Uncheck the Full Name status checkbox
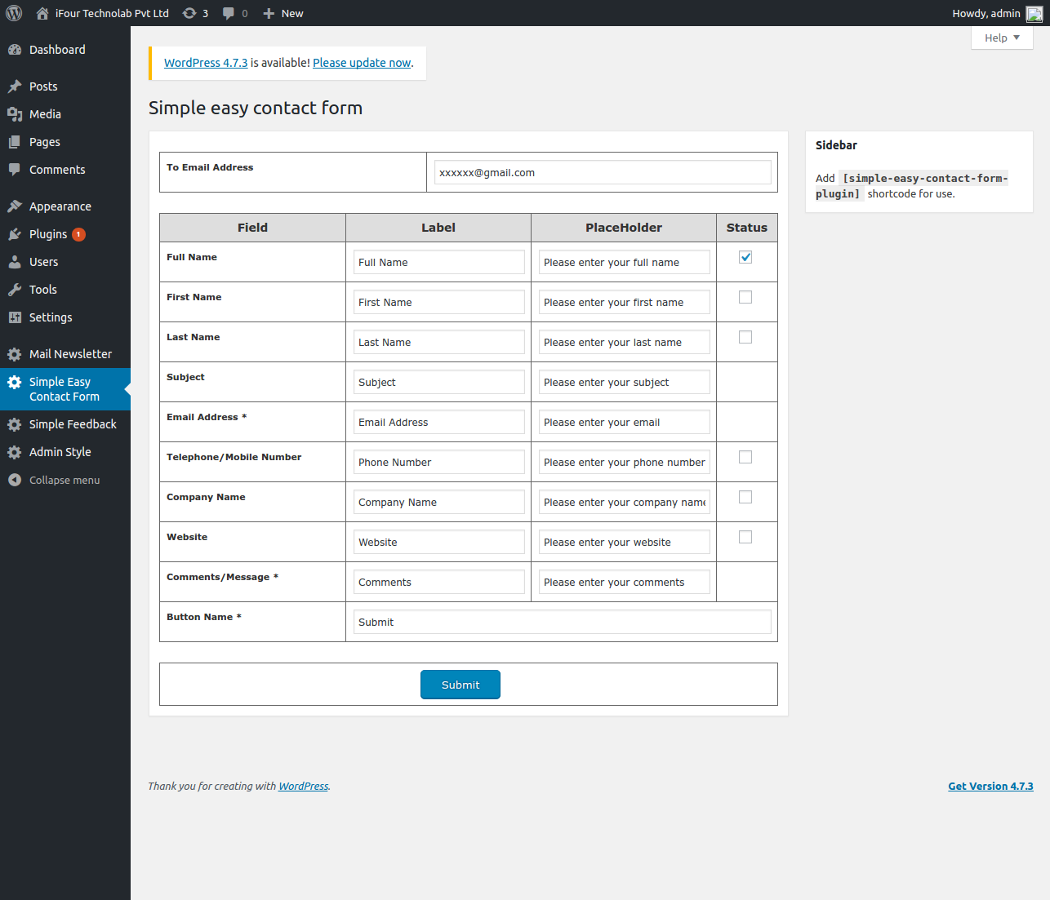This screenshot has height=900, width=1050. click(745, 257)
